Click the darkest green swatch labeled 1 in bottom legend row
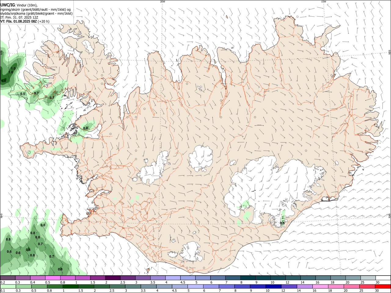 pos(71,286)
